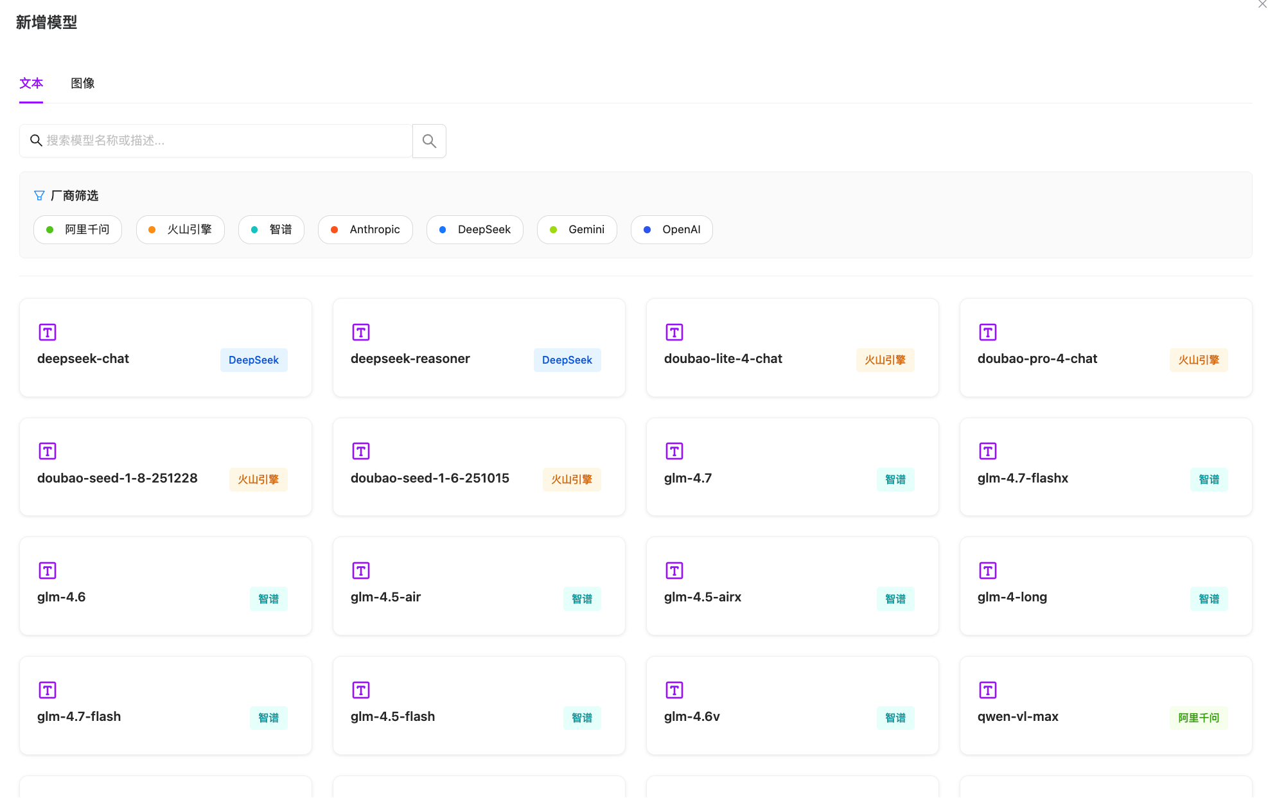Switch to the 文本 tab
Screen dimensions: 1268x798
(31, 84)
